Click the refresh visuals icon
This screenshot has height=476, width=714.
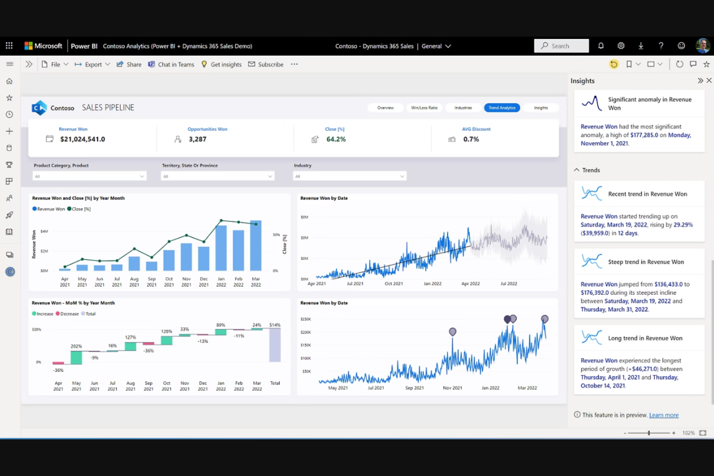click(679, 64)
